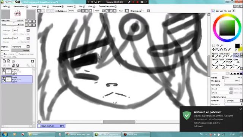Create a new layer folder
The height and width of the screenshot is (137, 243).
13,61
